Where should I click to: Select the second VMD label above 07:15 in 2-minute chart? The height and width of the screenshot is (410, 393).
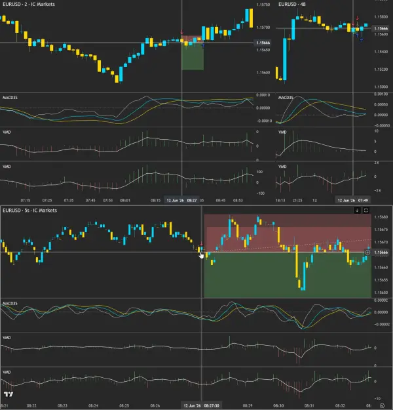pyautogui.click(x=7, y=167)
